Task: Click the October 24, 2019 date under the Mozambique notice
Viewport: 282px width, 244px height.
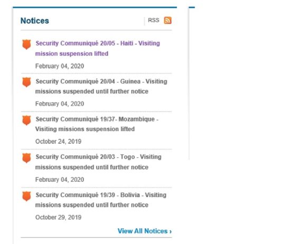Action: [x=58, y=142]
